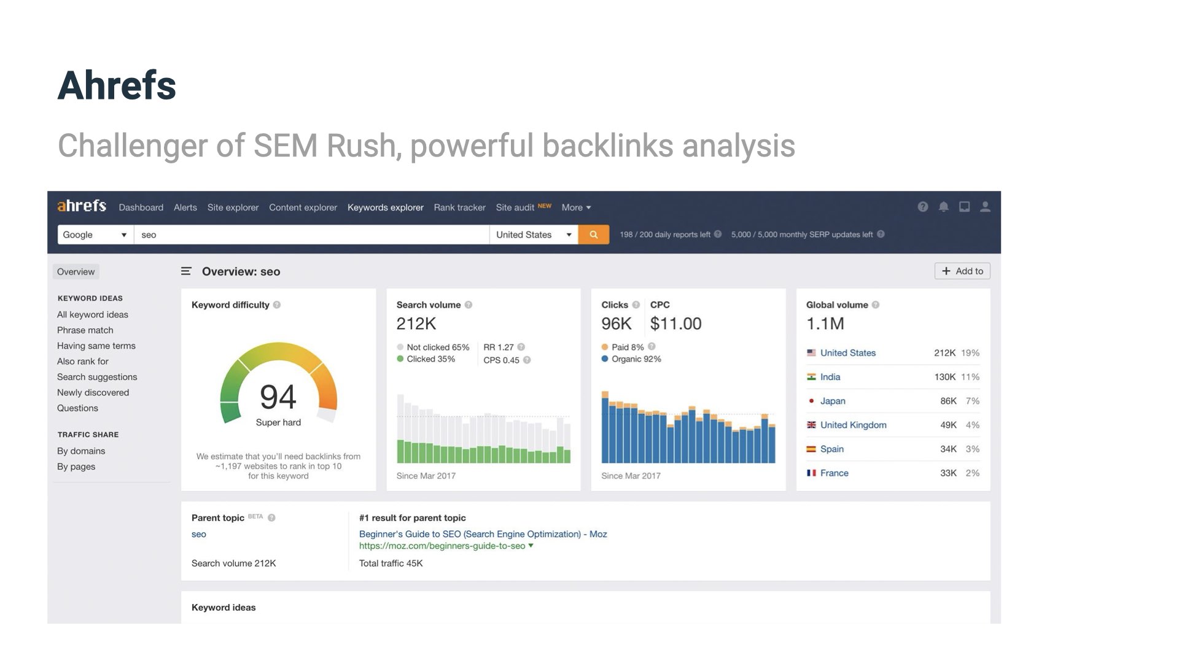
Task: Open the United States country dropdown
Action: (x=534, y=235)
